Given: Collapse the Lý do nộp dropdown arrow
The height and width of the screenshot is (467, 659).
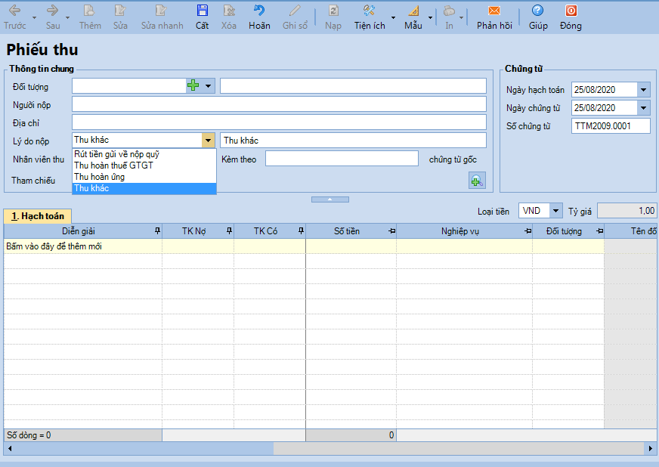Looking at the screenshot, I should (x=208, y=141).
